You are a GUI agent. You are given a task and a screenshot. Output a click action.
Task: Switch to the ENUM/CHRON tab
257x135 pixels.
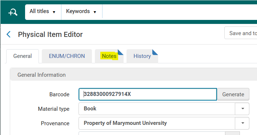click(x=67, y=56)
